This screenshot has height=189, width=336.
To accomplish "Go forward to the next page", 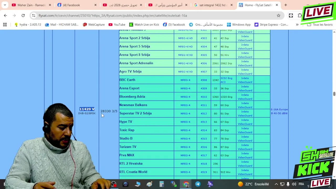I will pos(14,15).
